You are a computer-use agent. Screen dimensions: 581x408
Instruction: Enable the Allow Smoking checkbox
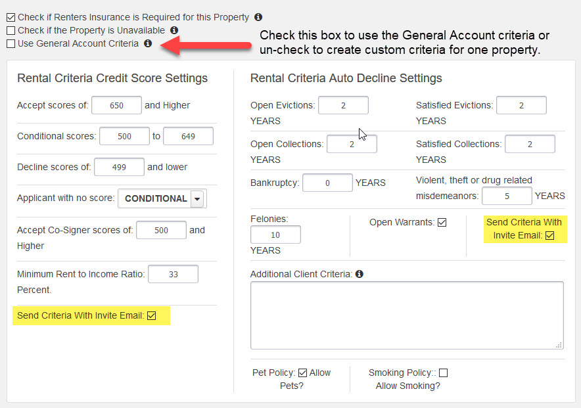[x=443, y=372]
